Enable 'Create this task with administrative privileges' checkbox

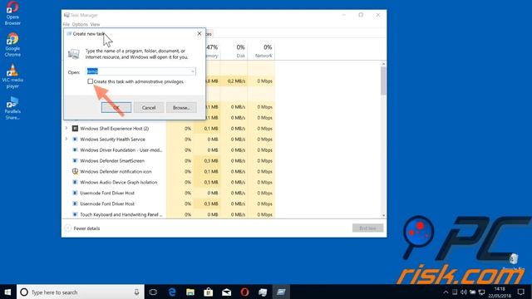[90, 81]
